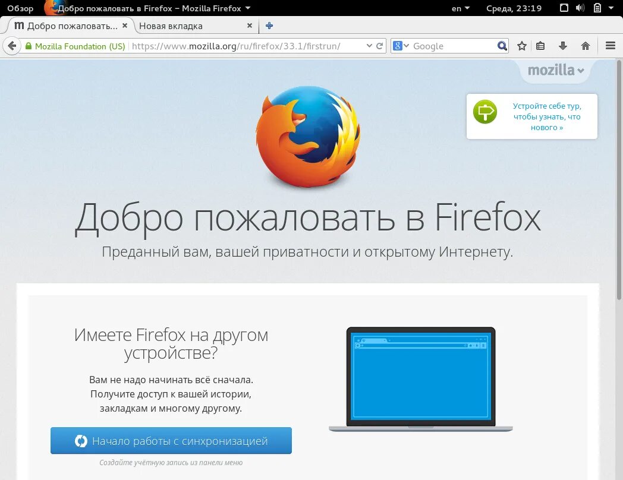
Task: Switch to Новая вкладка tab
Action: click(x=195, y=26)
